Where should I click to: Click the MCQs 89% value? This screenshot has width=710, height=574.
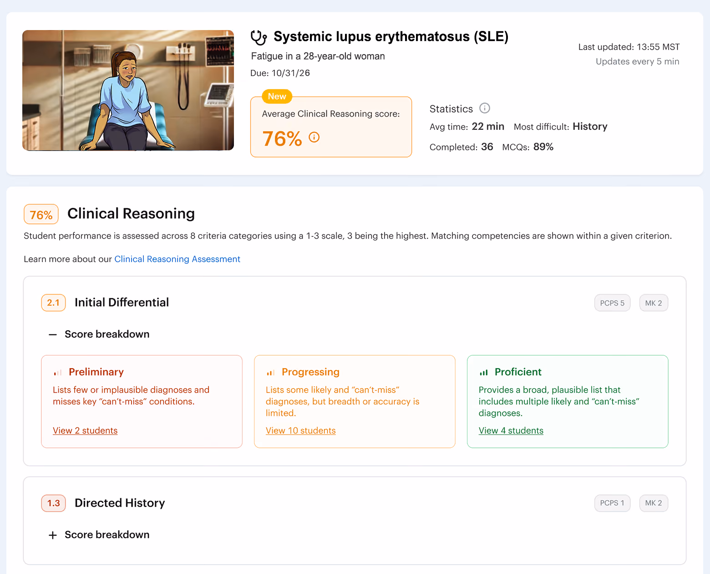543,147
